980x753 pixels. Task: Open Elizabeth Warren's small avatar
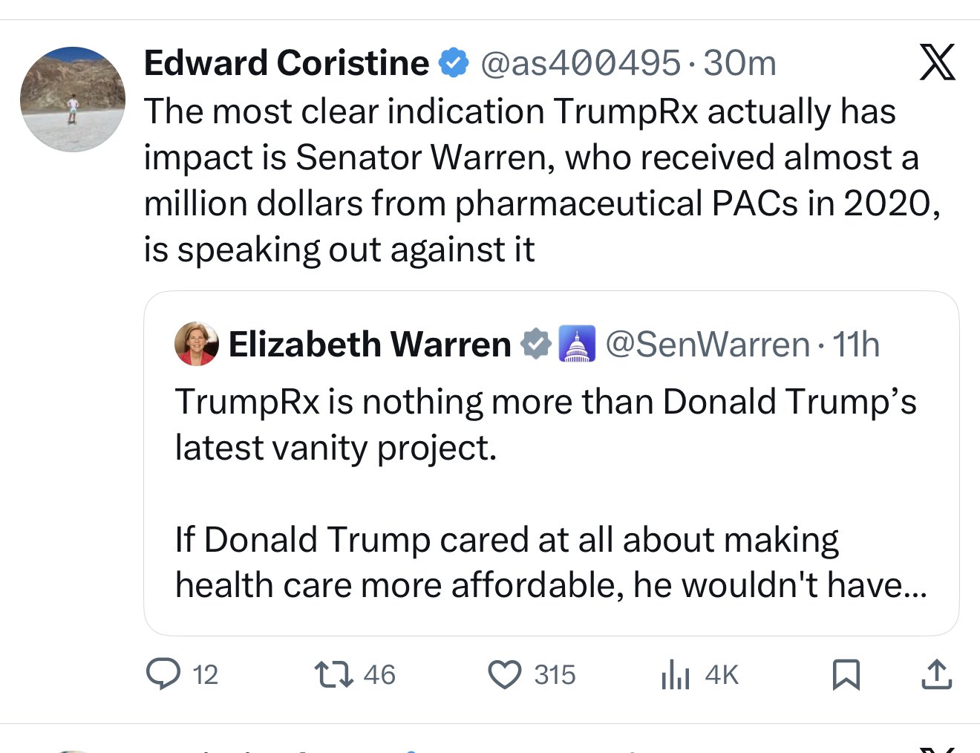[197, 344]
